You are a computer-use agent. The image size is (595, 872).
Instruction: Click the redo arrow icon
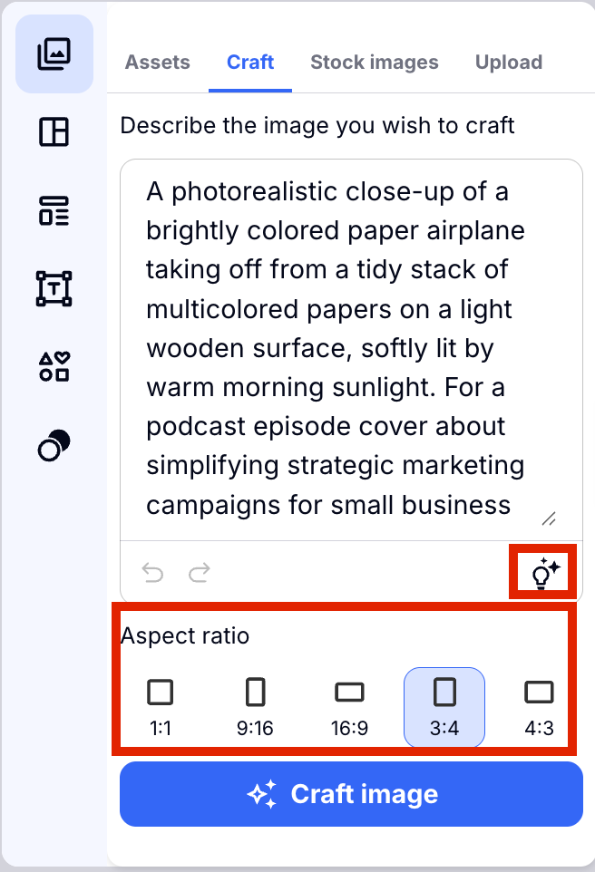200,572
